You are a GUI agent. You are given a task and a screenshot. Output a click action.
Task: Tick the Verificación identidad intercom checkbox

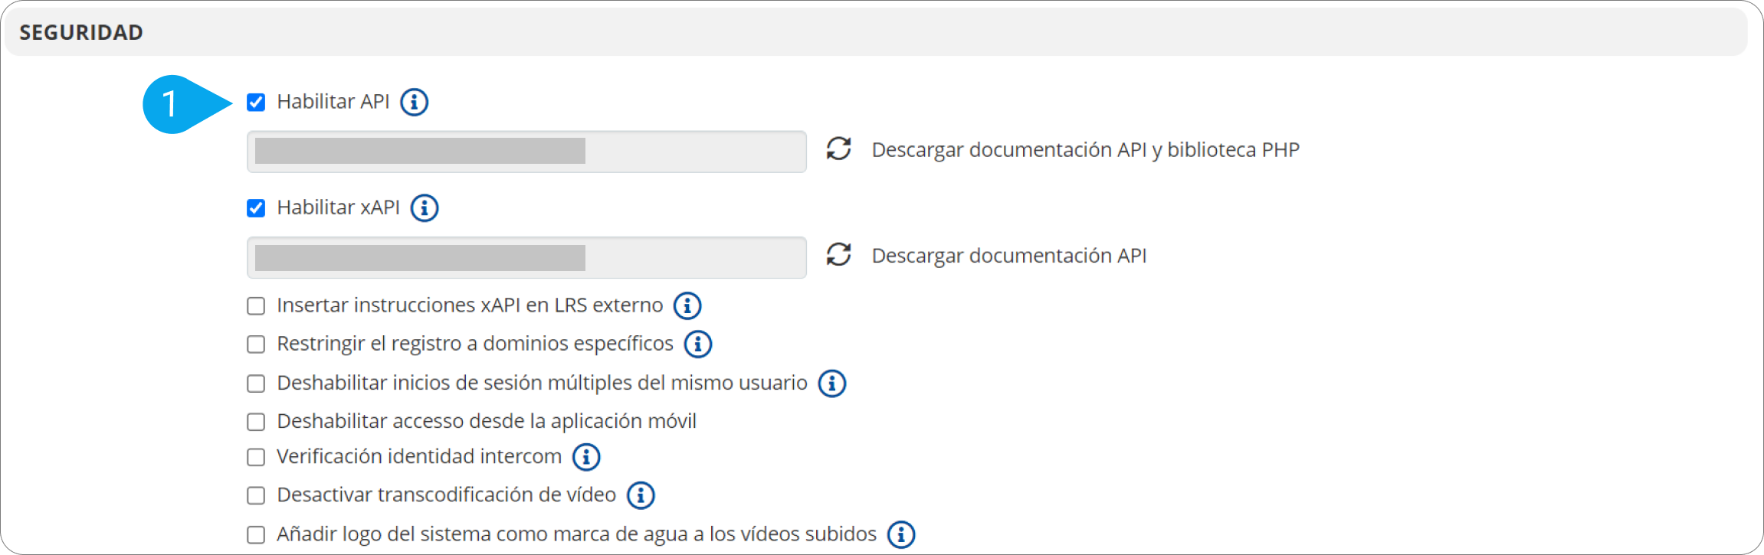tap(256, 457)
